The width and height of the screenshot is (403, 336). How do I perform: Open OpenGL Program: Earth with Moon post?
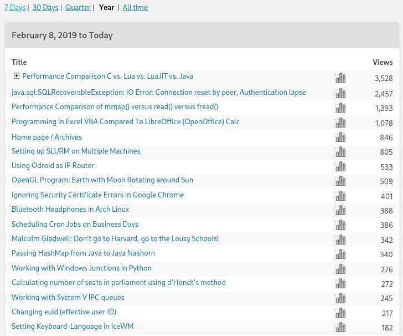(x=102, y=180)
